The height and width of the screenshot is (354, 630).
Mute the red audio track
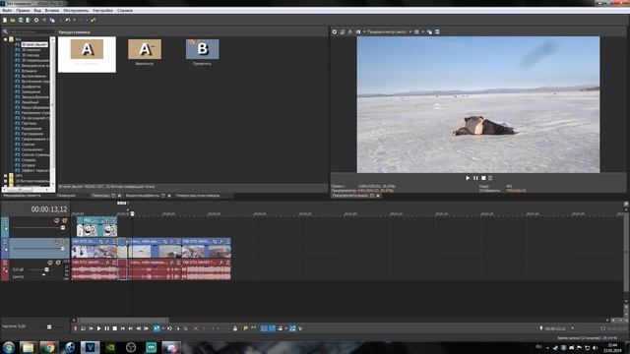click(50, 263)
